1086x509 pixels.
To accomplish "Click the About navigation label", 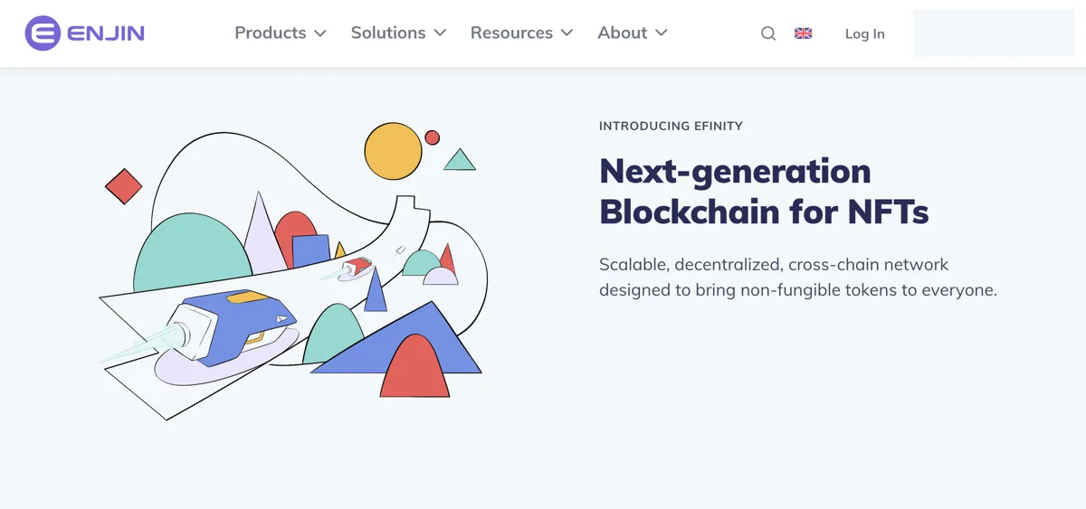I will (622, 33).
